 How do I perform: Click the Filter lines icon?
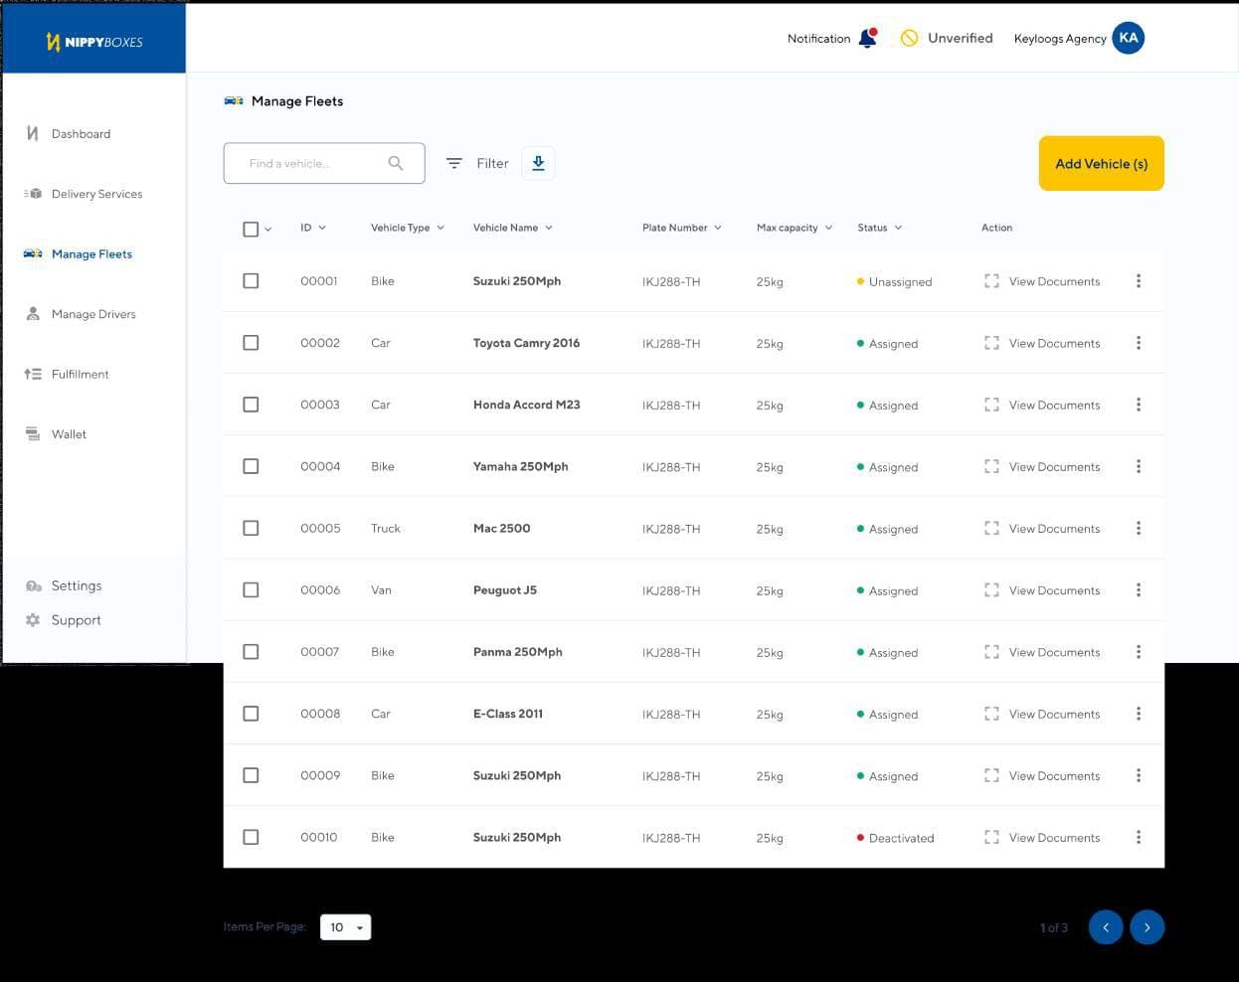(453, 163)
